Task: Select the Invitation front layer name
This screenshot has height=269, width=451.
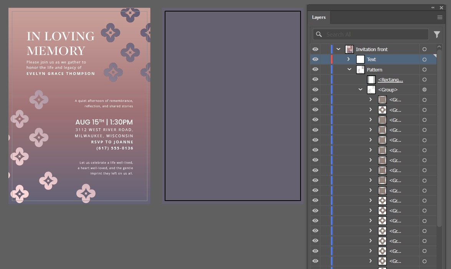Action: click(372, 49)
